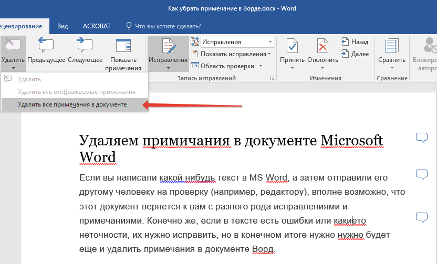Click the Compare documents icon (Сравнить)

tap(391, 47)
